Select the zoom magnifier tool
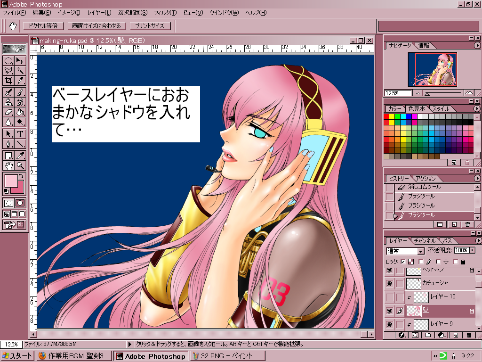This screenshot has width=482, height=362. pos(20,165)
